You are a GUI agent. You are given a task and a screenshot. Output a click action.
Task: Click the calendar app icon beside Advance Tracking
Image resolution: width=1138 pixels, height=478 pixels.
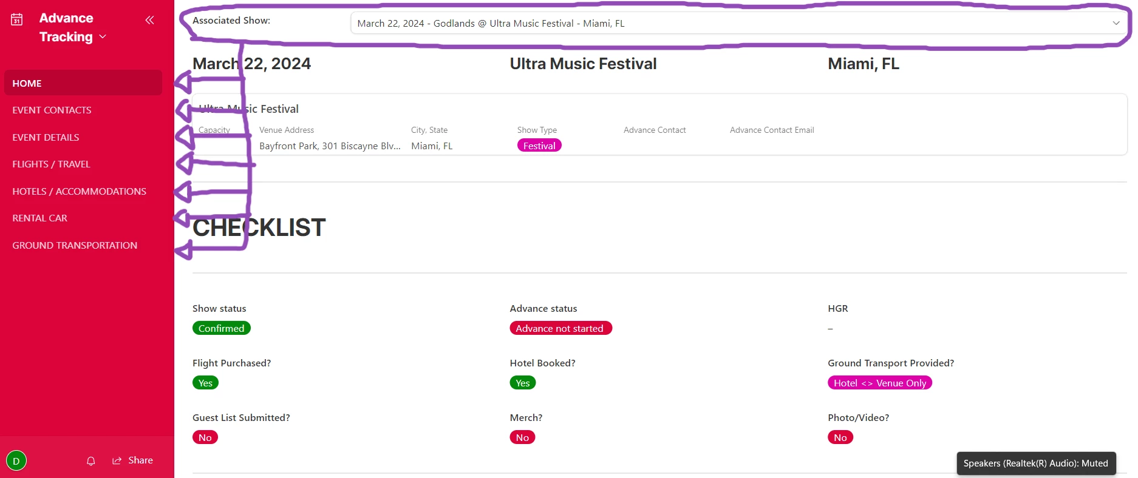(x=17, y=19)
